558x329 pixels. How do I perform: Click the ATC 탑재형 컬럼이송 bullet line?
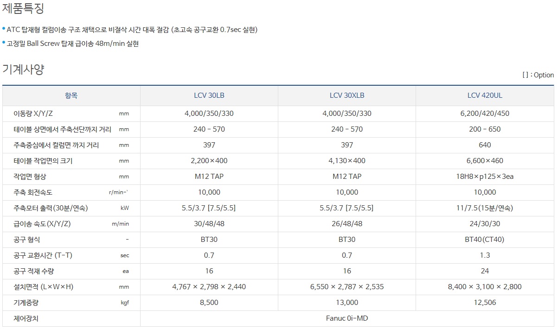coord(132,30)
